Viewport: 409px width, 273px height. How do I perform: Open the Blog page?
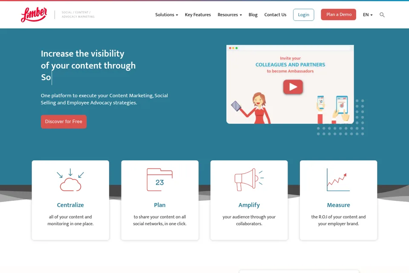(253, 15)
